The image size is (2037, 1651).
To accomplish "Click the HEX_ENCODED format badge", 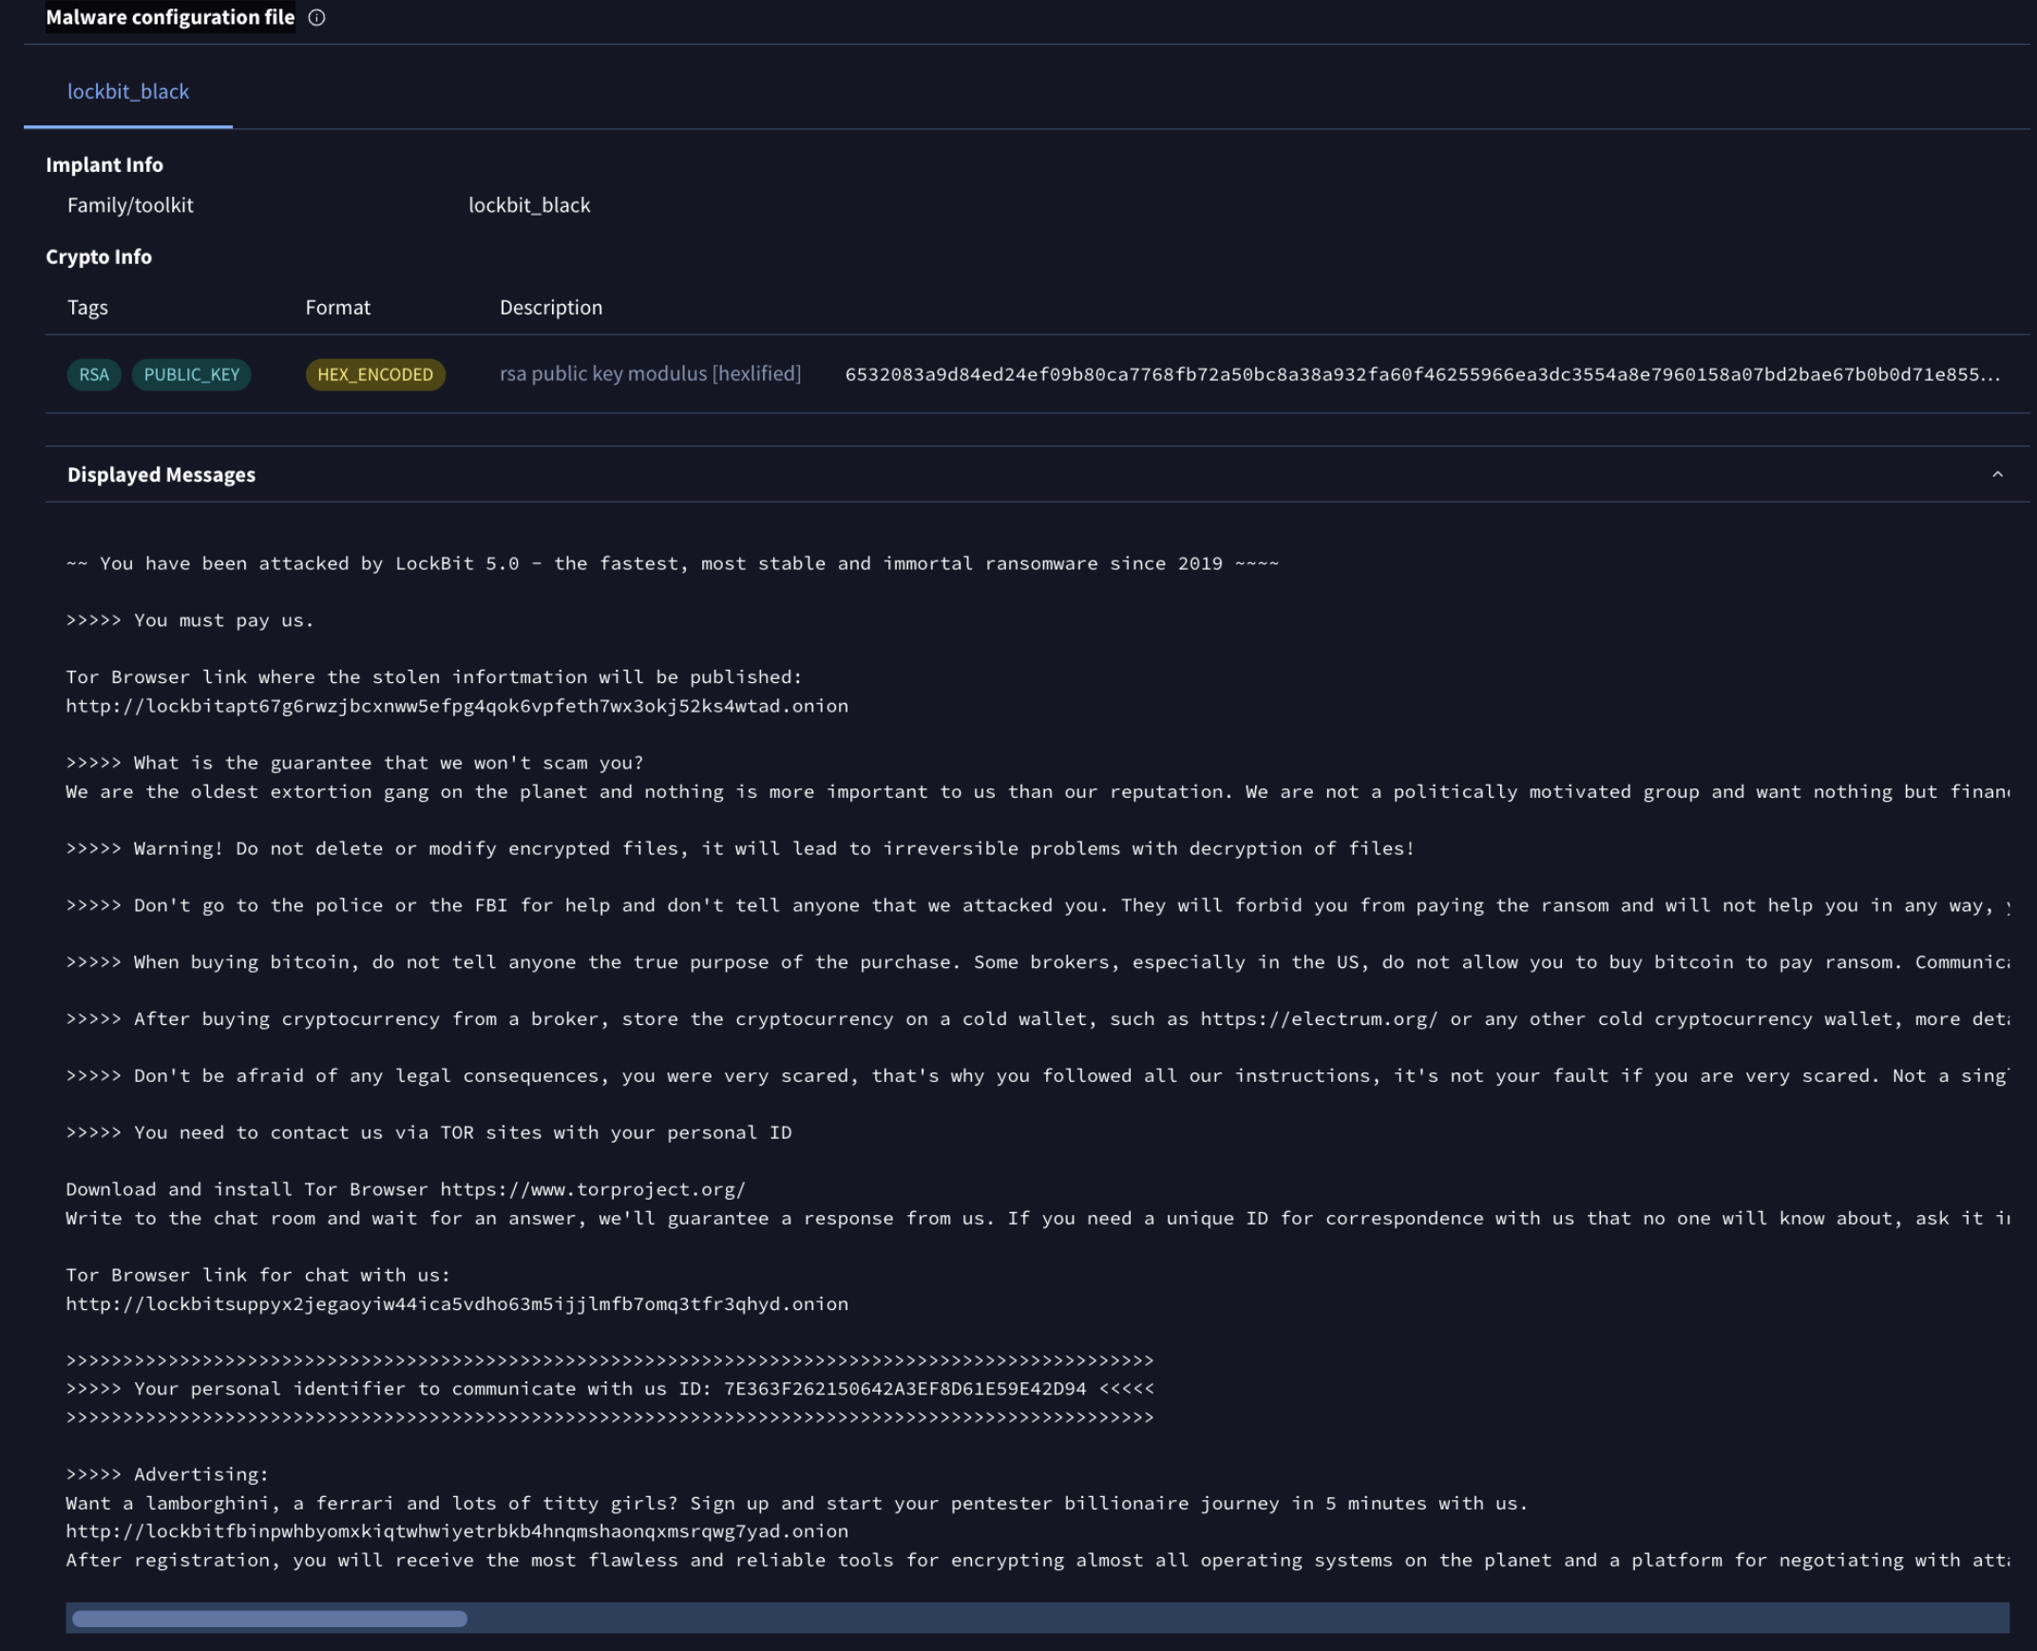I will pyautogui.click(x=374, y=373).
